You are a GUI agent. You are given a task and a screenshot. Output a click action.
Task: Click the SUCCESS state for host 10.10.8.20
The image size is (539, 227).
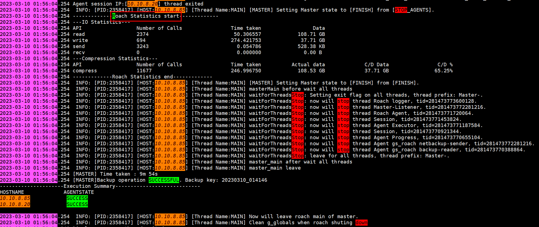click(x=77, y=204)
